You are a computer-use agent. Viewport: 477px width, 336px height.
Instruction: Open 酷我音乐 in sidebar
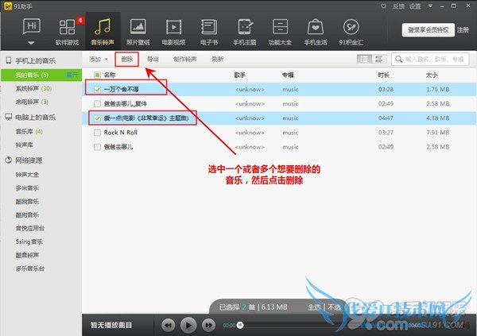pos(27,201)
